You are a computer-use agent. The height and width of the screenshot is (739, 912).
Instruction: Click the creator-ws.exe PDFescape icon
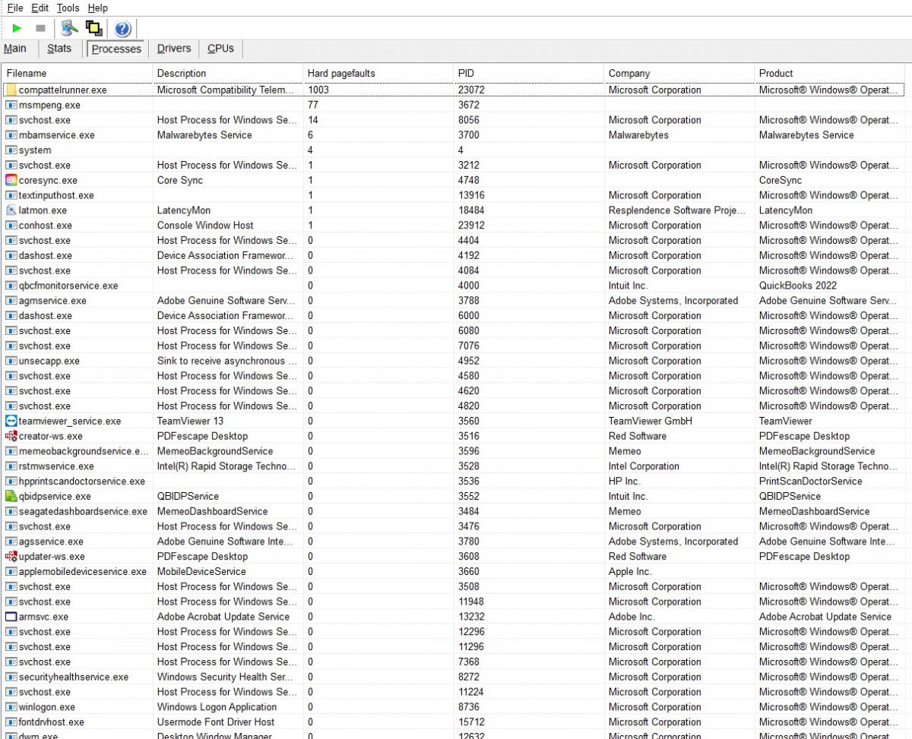tap(11, 436)
